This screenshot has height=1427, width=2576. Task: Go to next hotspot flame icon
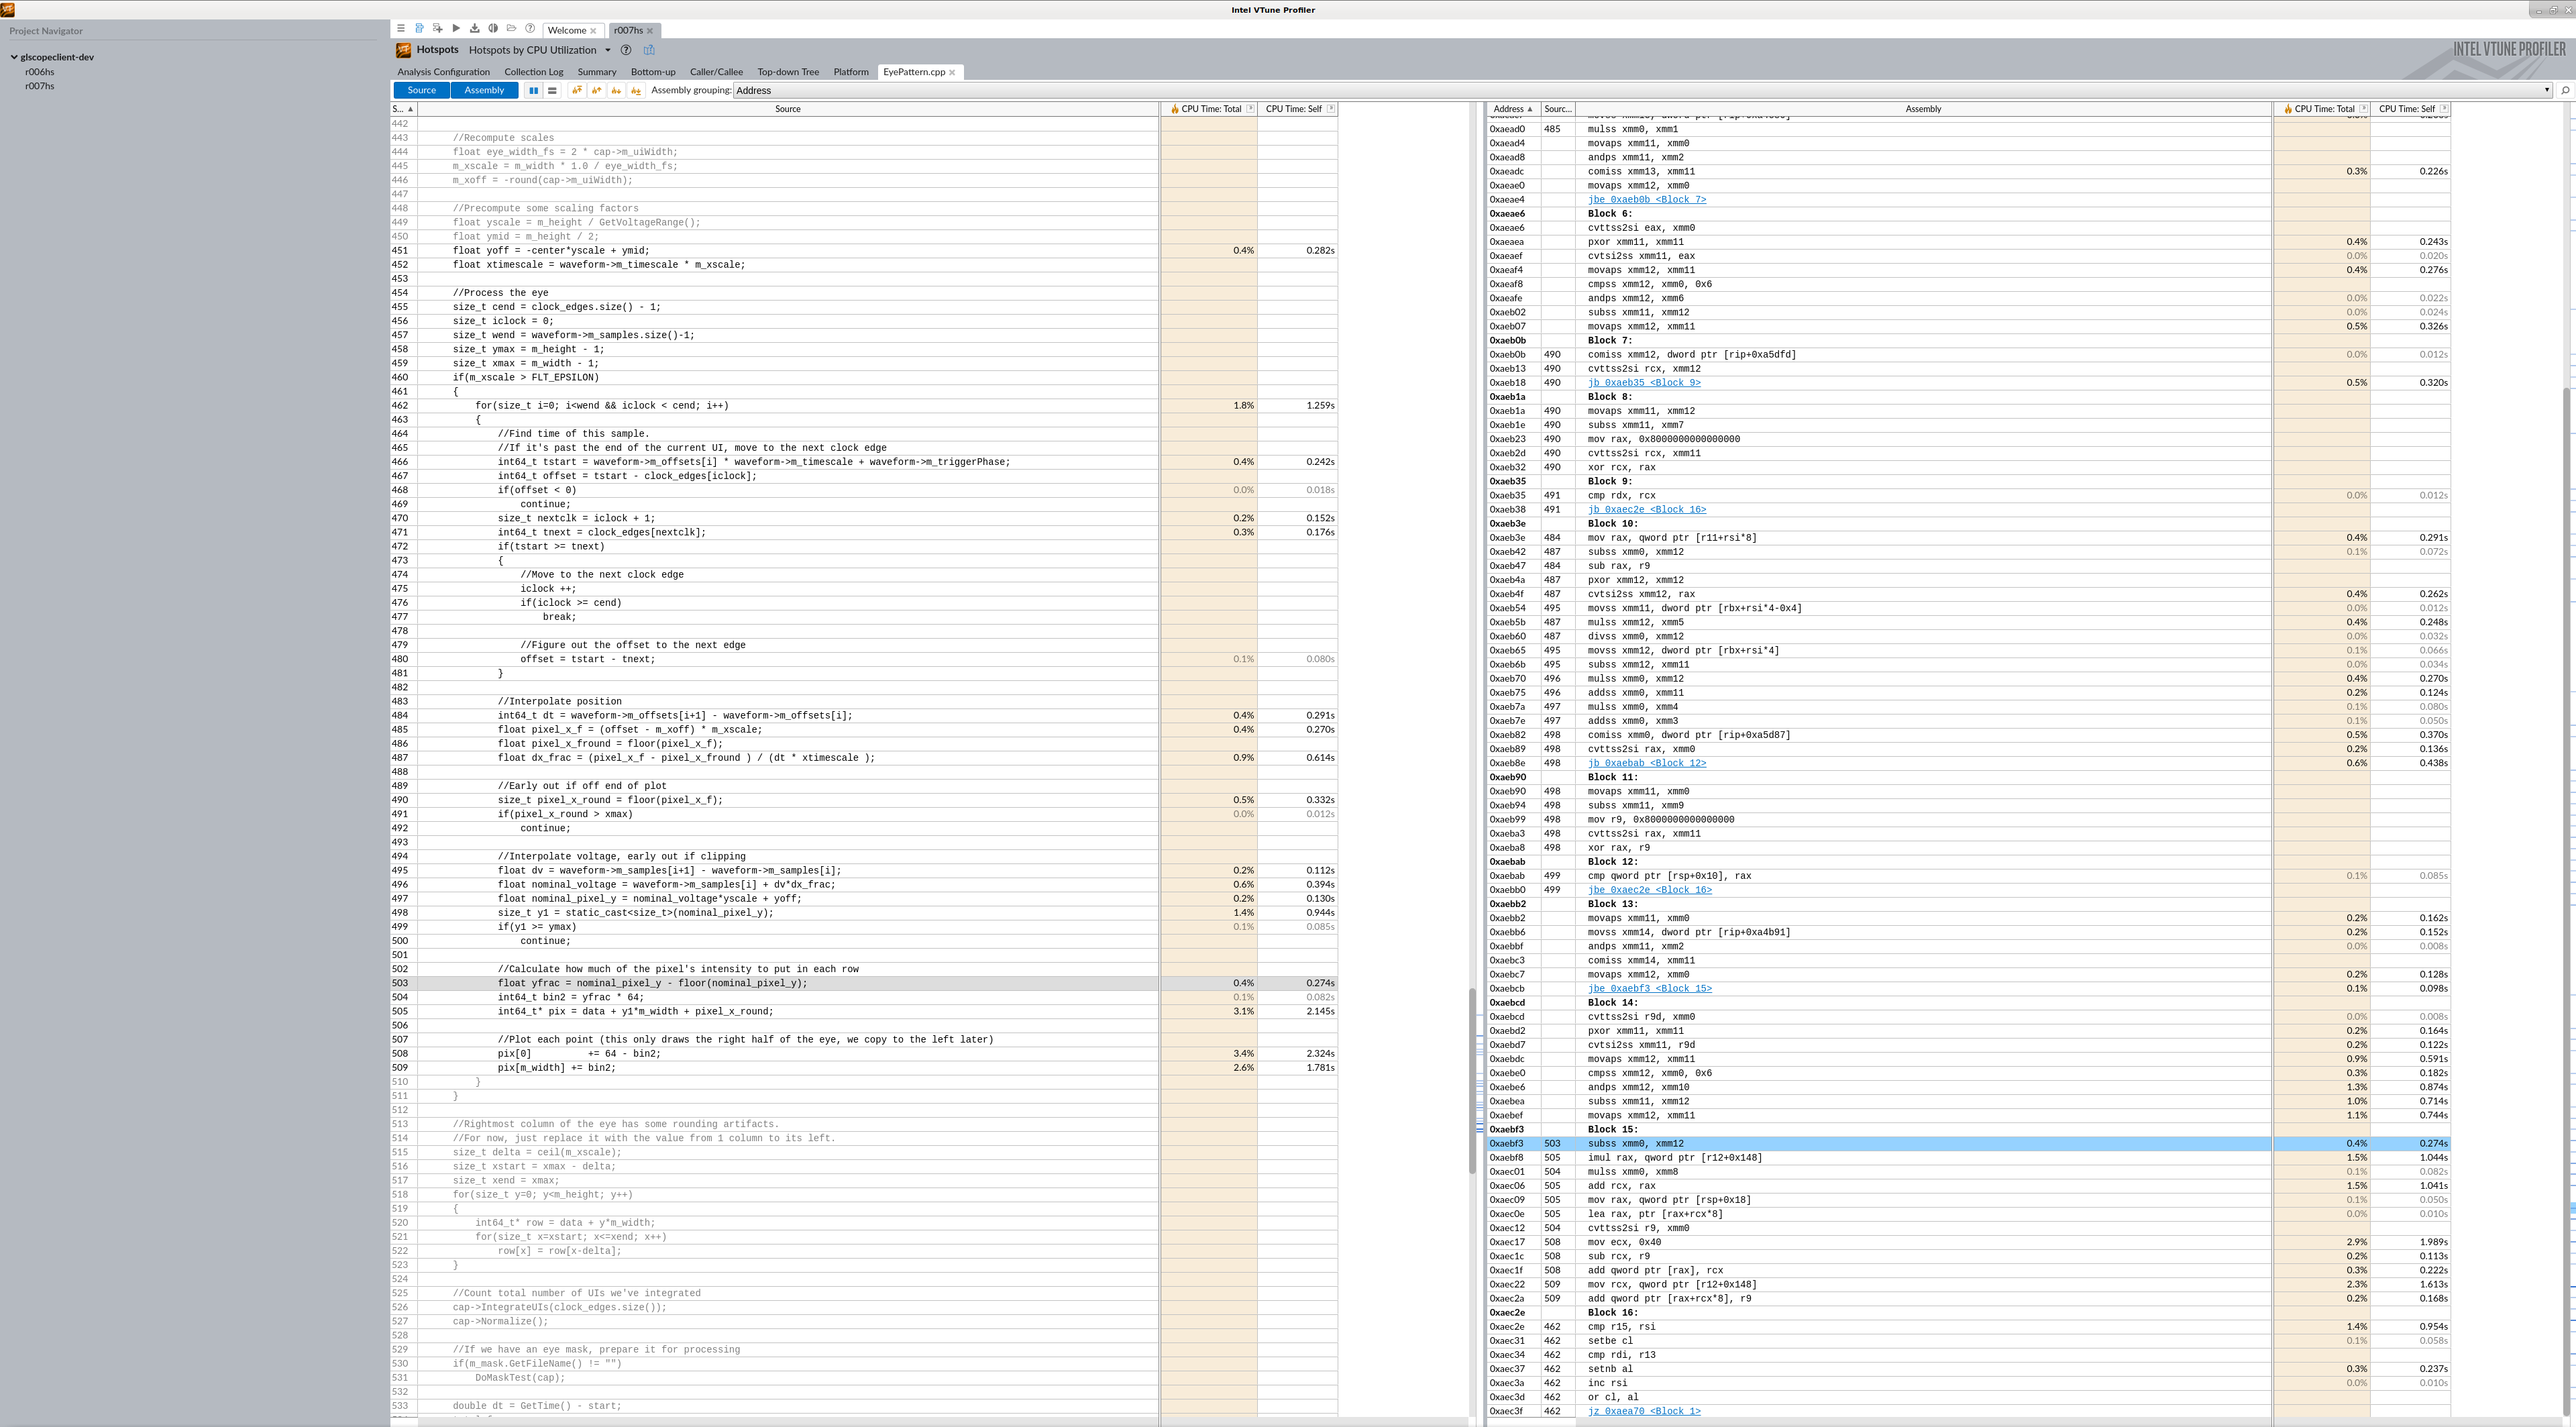(616, 91)
